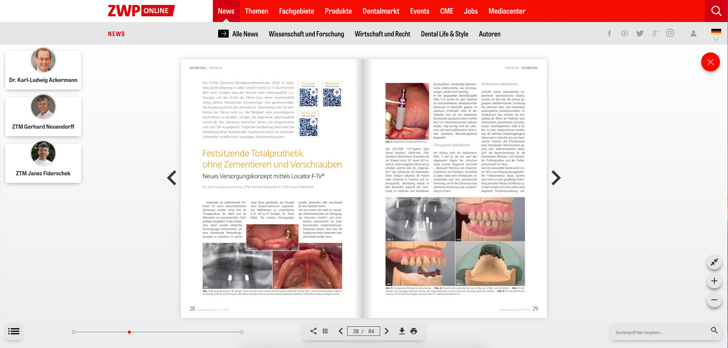This screenshot has width=728, height=348.
Task: Open the user account profile icon
Action: [x=693, y=33]
